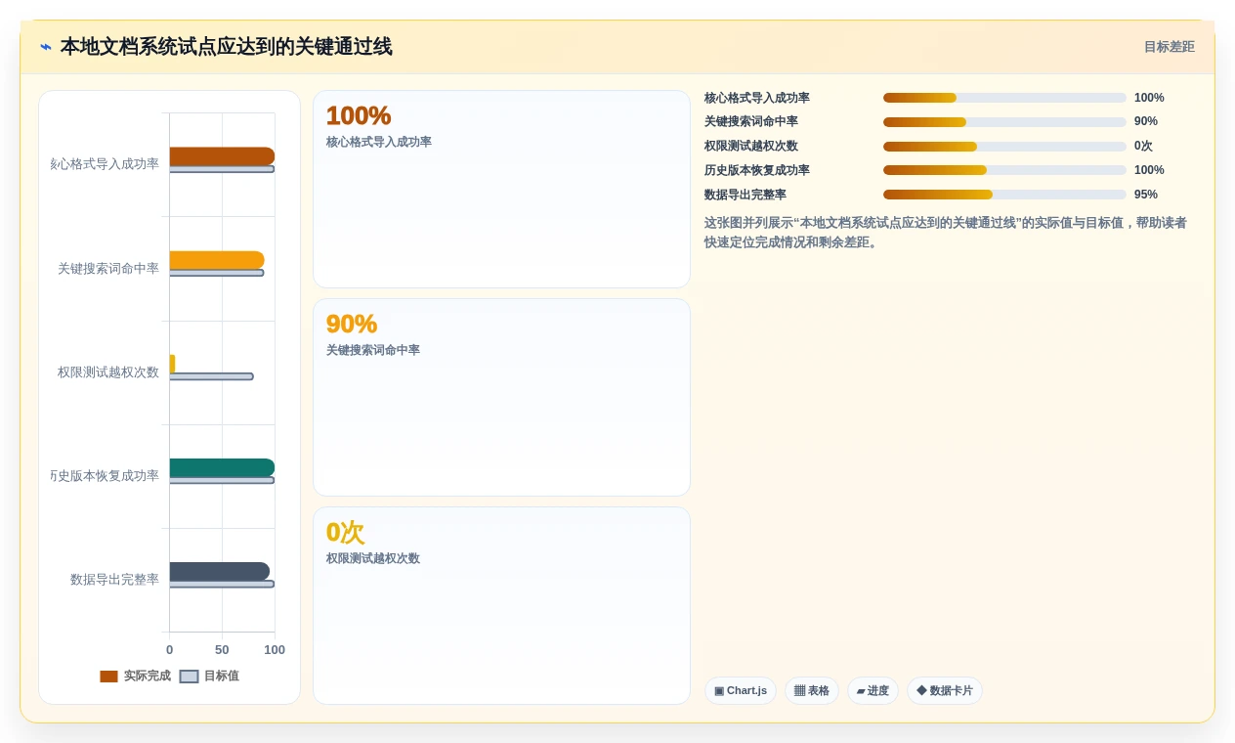Click the 90% value in progress list
This screenshot has width=1235, height=743.
pyautogui.click(x=1146, y=122)
